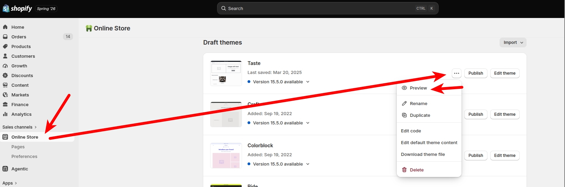This screenshot has width=565, height=187.
Task: Expand the Import dropdown button
Action: coord(513,43)
